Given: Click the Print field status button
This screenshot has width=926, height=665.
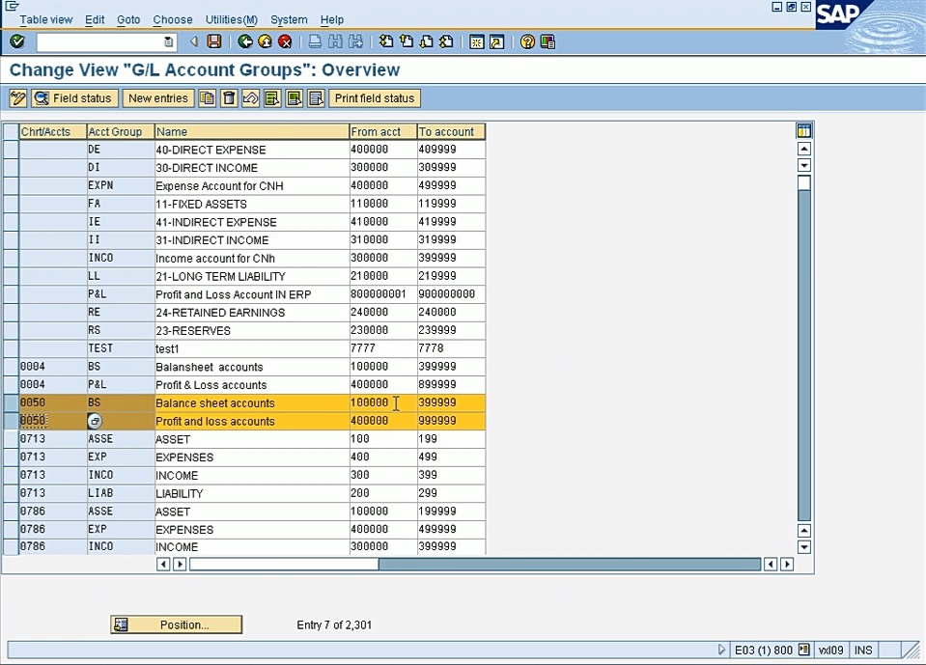Looking at the screenshot, I should 375,97.
